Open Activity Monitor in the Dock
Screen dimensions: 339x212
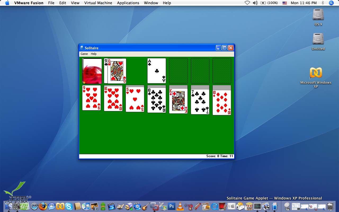257,206
